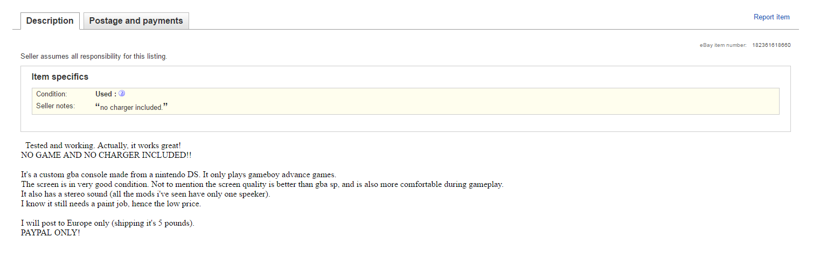The width and height of the screenshot is (827, 258).
Task: Click the 'screen is in very good condition' line
Action: (262, 184)
